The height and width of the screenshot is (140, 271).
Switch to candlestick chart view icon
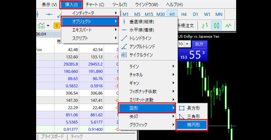pos(216,25)
